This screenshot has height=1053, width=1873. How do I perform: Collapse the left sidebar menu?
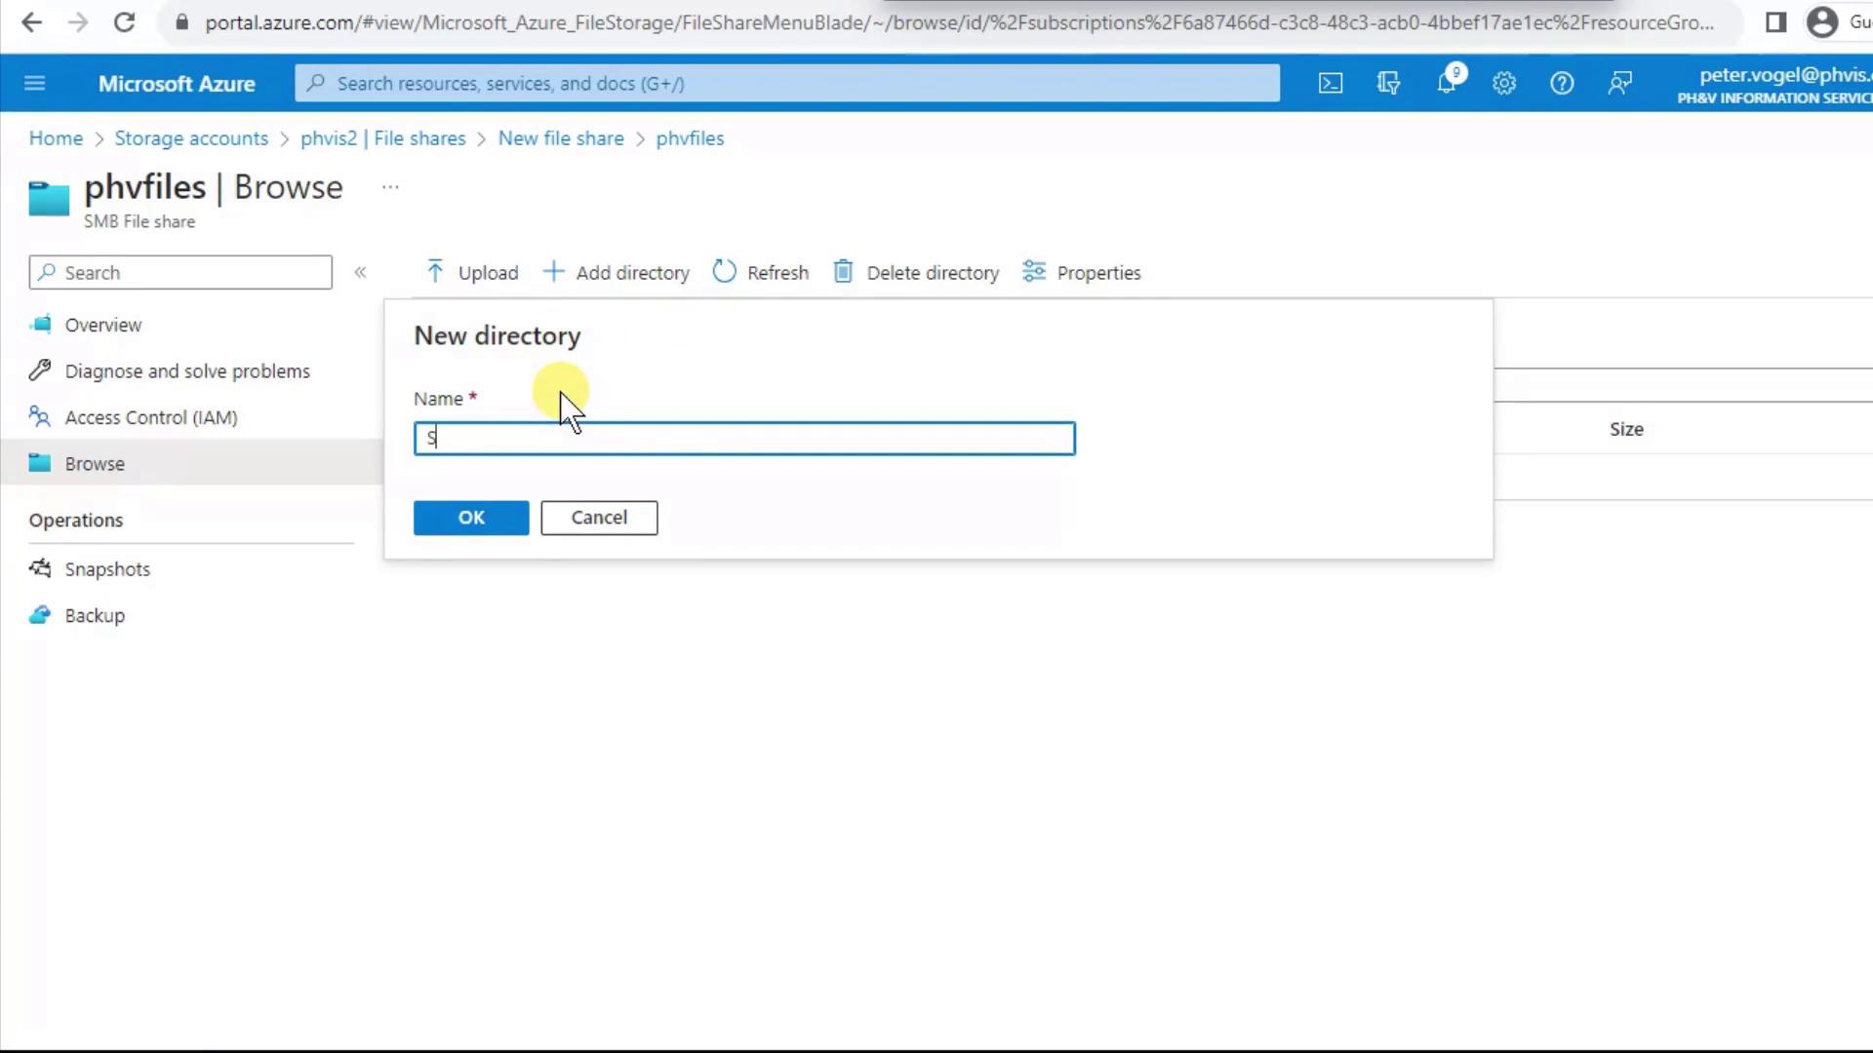(x=360, y=273)
